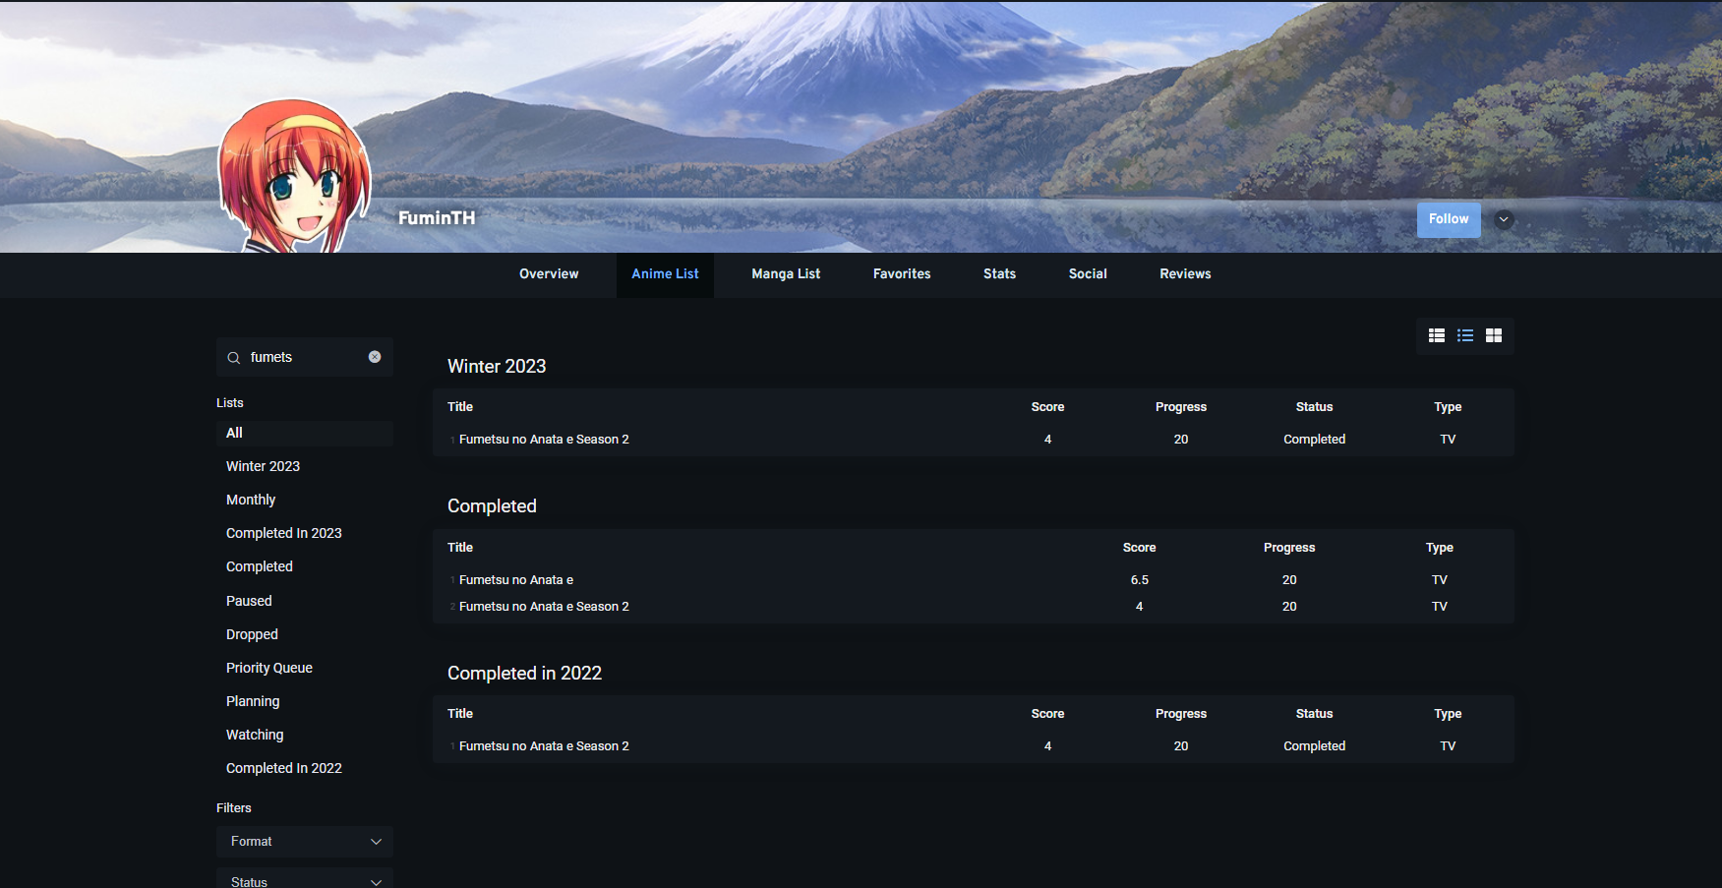The image size is (1722, 888).
Task: Switch to the card grid view icon
Action: [1493, 335]
